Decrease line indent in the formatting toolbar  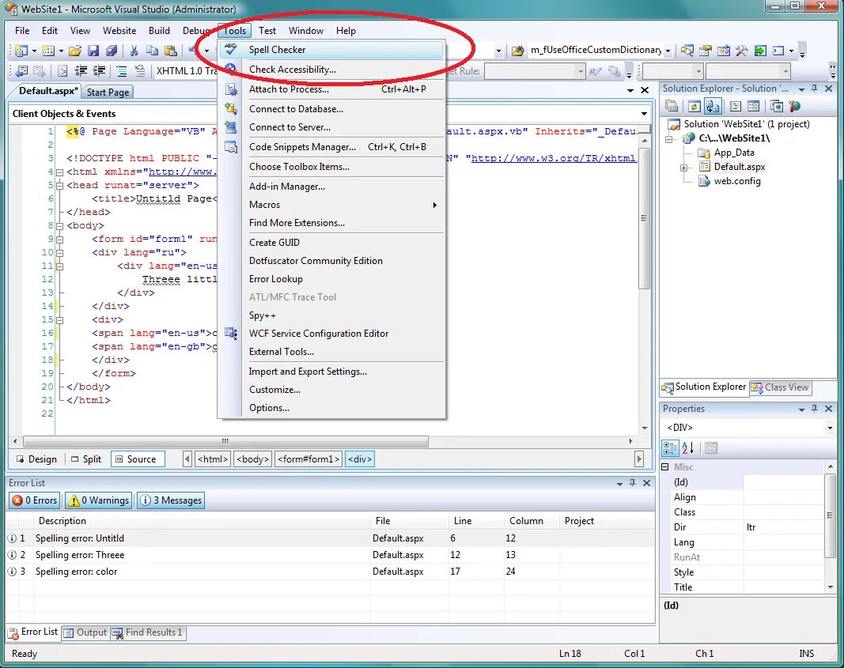point(81,71)
